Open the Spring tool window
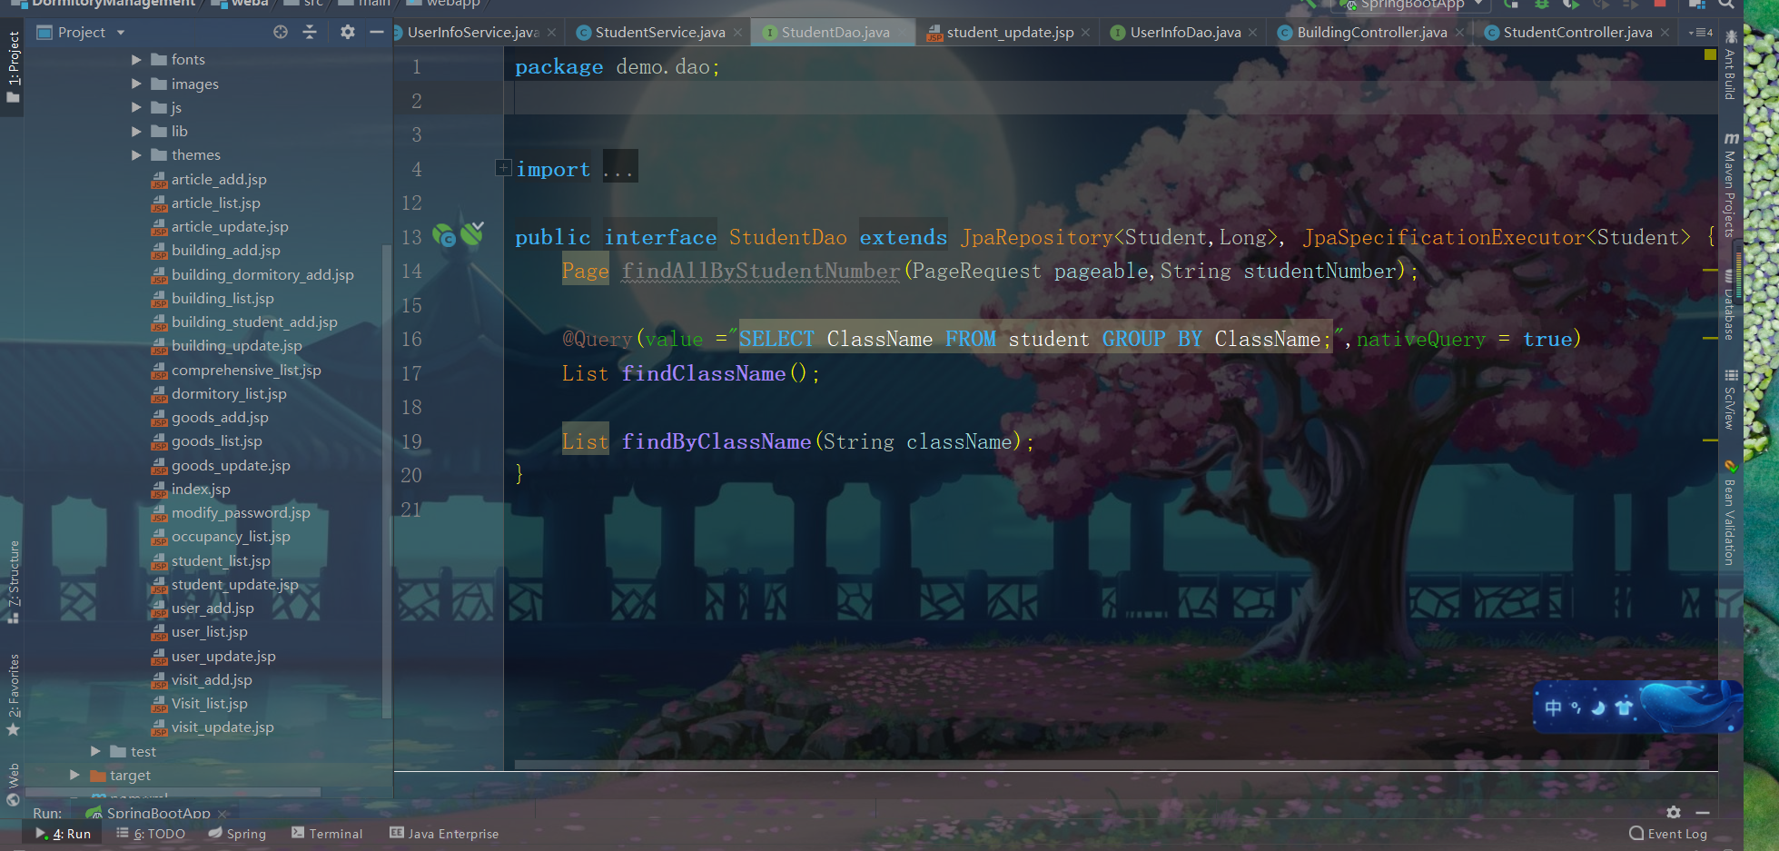Image resolution: width=1779 pixels, height=851 pixels. coord(237,834)
